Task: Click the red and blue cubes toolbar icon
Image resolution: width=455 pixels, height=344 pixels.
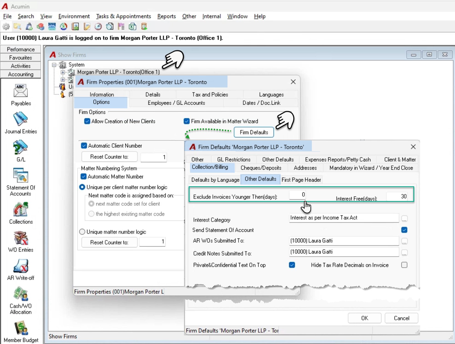Action: coord(41,27)
